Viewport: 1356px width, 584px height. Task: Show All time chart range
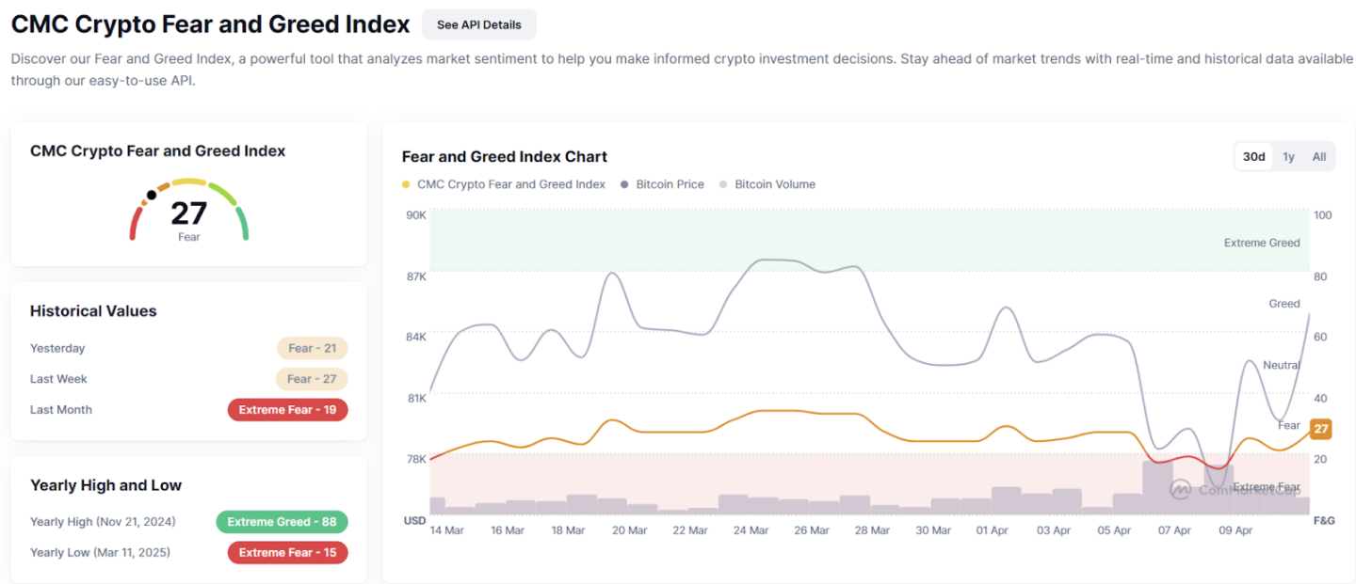pyautogui.click(x=1319, y=157)
